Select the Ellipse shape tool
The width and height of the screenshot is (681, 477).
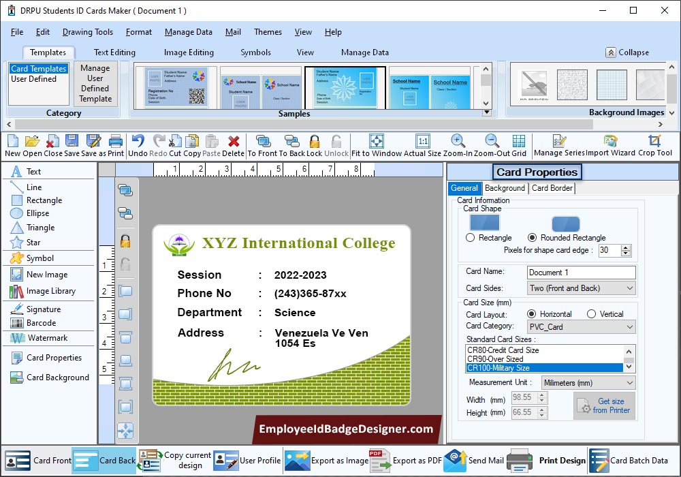pyautogui.click(x=29, y=213)
